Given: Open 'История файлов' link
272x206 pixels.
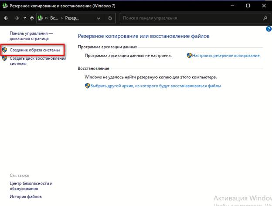Looking at the screenshot, I should 26,197.
